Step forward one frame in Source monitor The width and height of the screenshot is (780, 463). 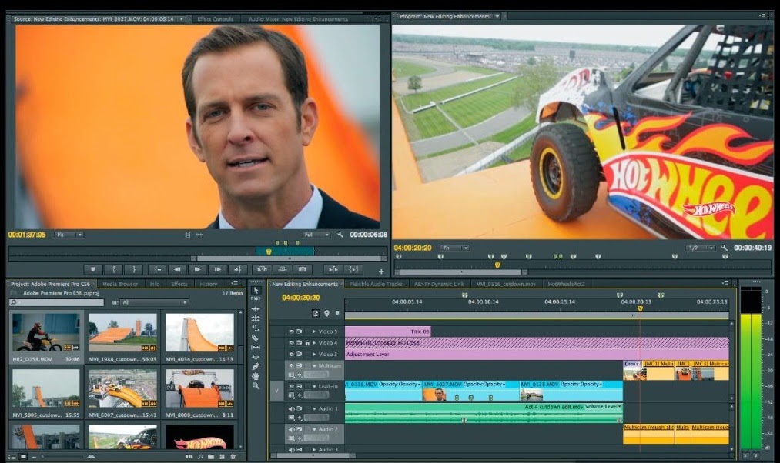(x=217, y=269)
